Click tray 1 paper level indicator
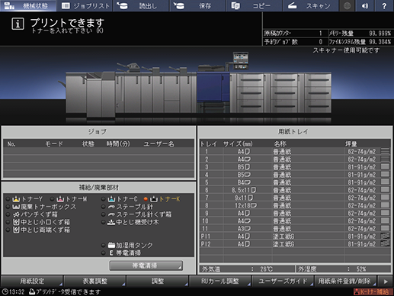The image size is (394, 296). pos(385,151)
